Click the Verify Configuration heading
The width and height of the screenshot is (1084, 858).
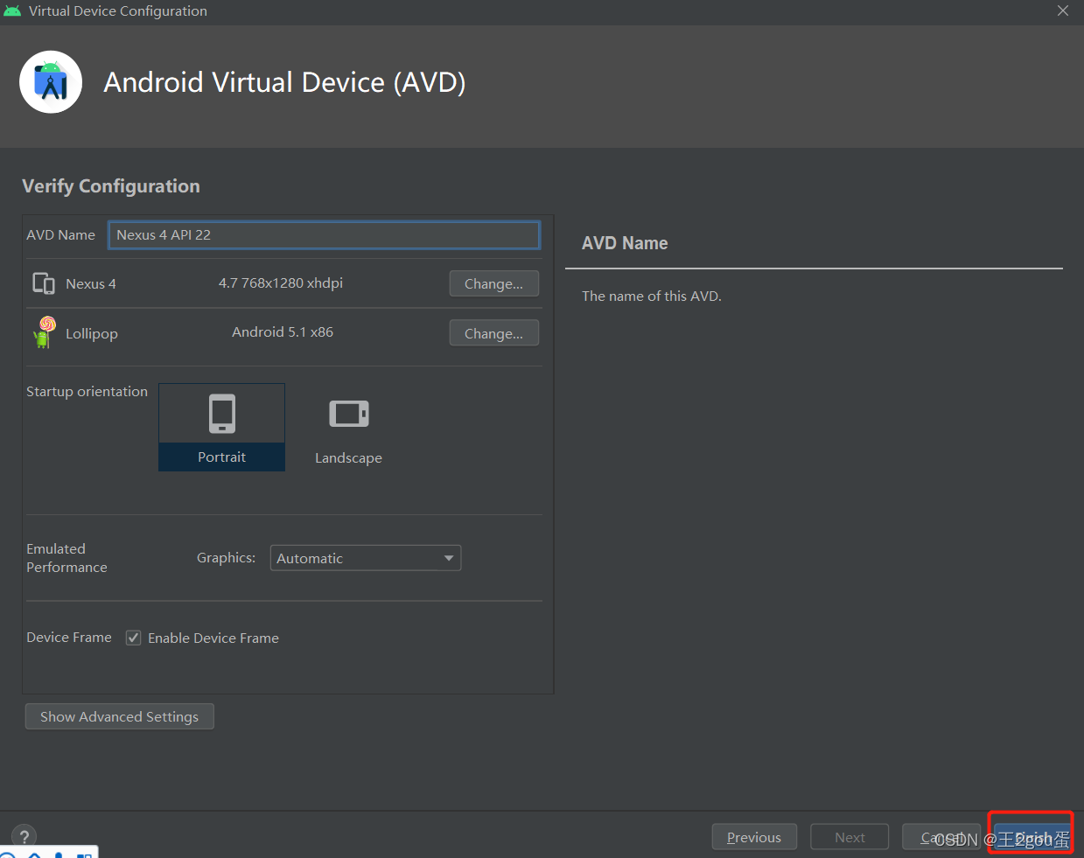point(111,186)
